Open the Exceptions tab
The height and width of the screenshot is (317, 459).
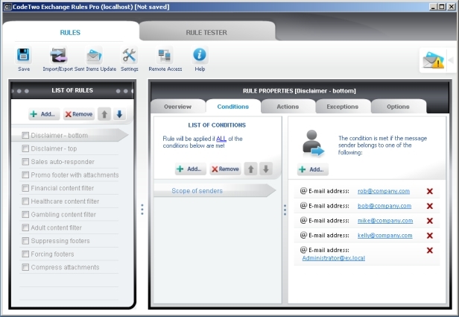click(342, 107)
